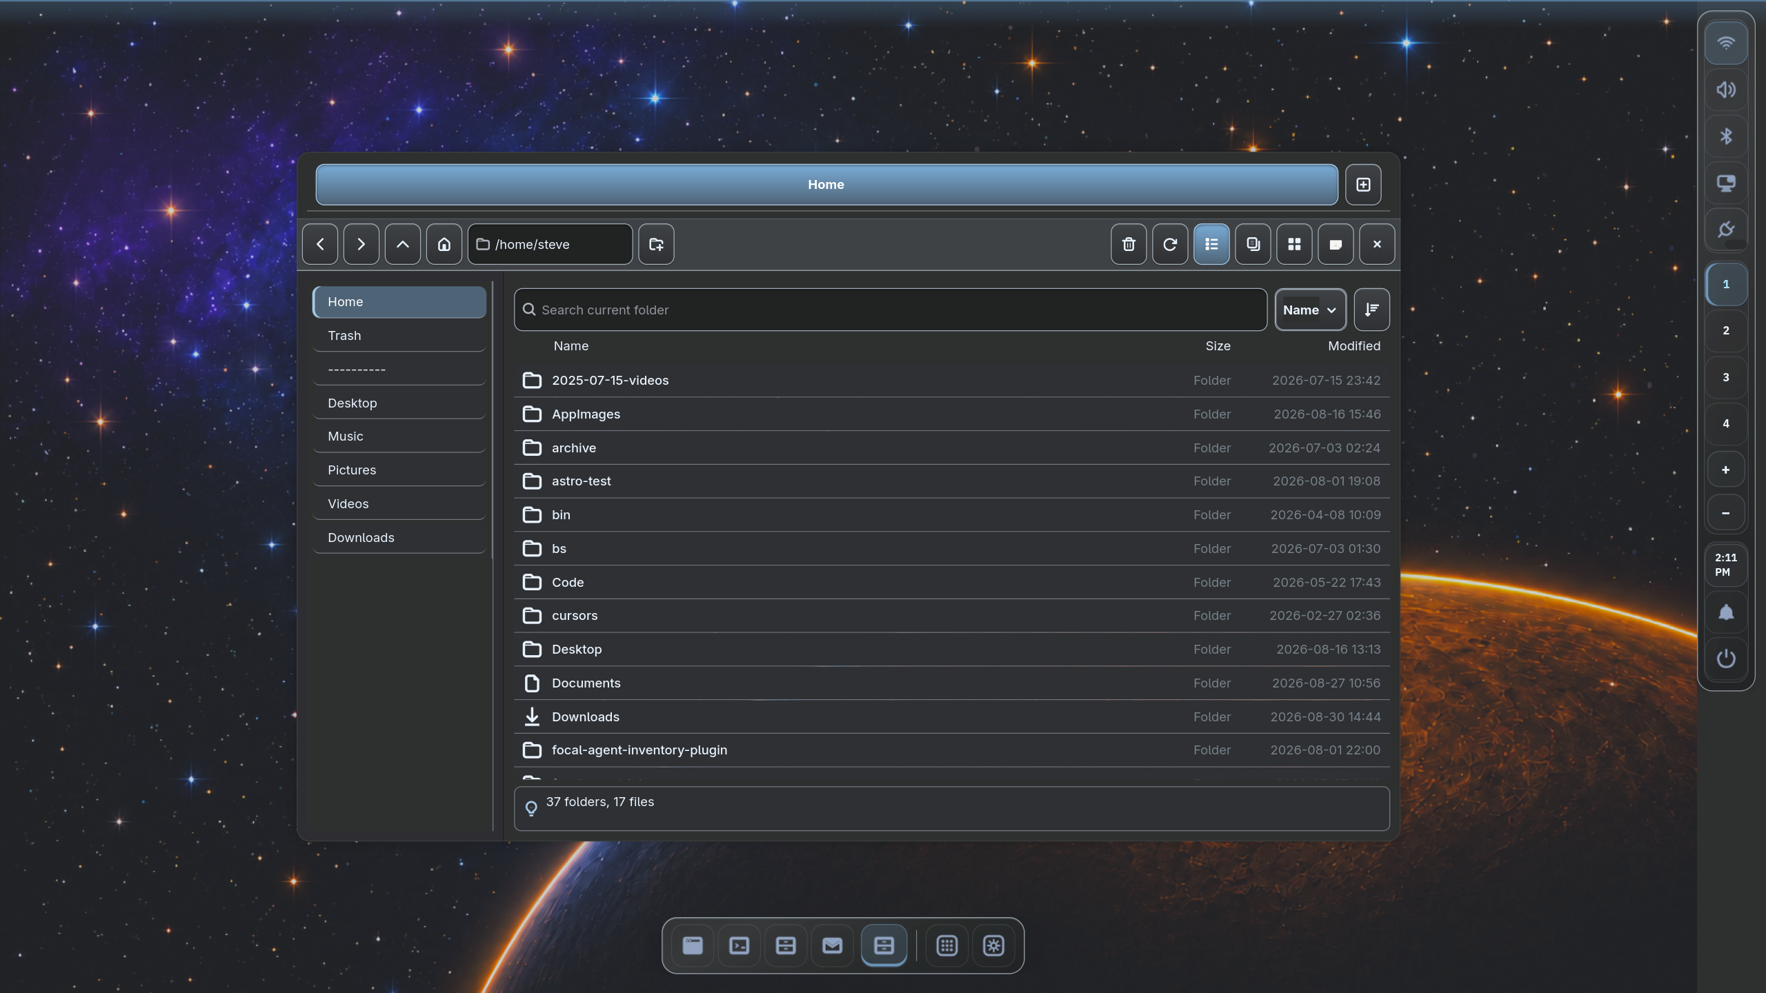Click the Modified column header

coord(1353,346)
